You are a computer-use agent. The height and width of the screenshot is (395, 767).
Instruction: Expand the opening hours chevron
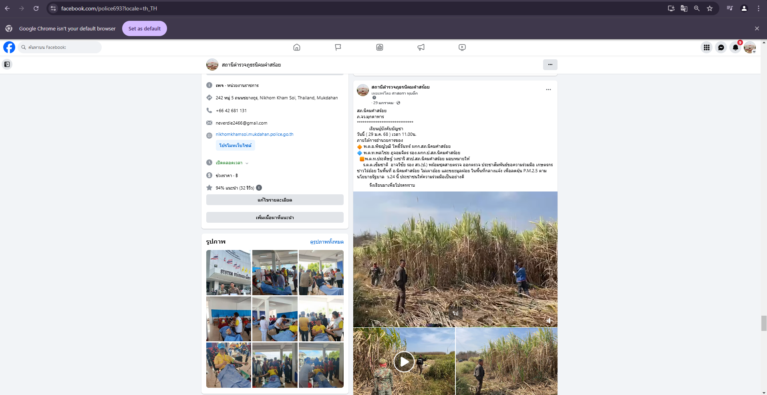click(247, 163)
